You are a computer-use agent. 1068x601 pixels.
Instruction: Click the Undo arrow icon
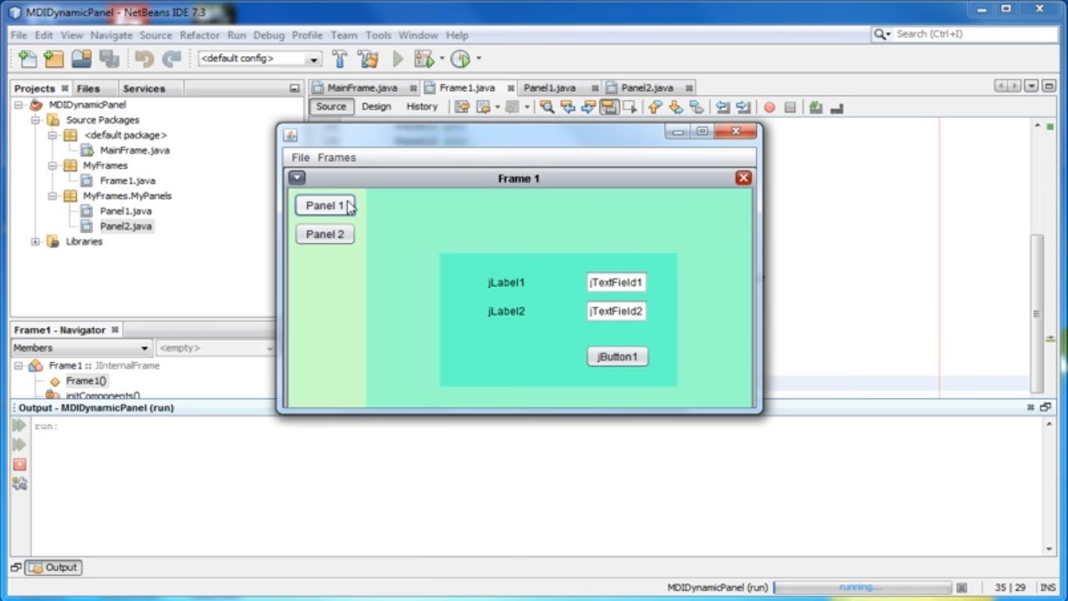144,58
